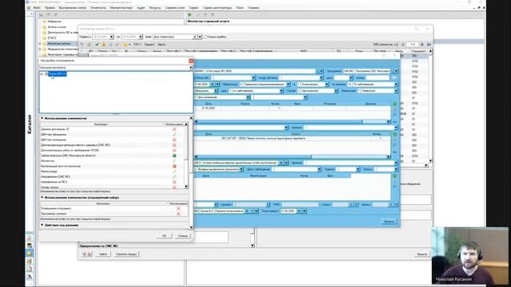The height and width of the screenshot is (287, 511).
Task: Toggle use of ДВН при посещении component
Action: tap(174, 140)
